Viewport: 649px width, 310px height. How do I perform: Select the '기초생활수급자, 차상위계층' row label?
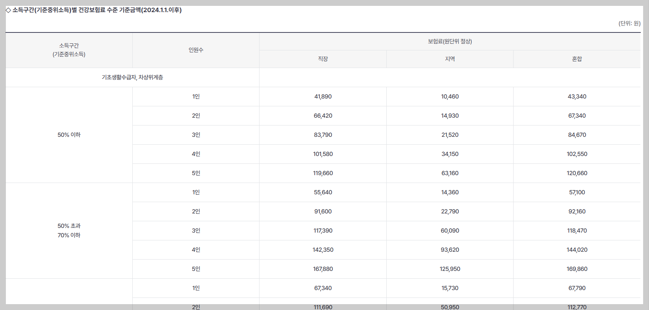point(132,77)
